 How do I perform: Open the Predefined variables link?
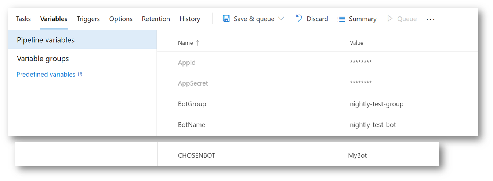tap(46, 74)
